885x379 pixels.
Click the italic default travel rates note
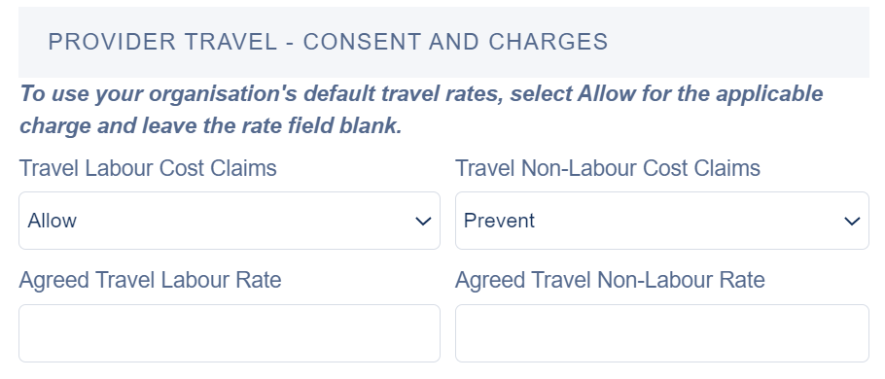[x=421, y=110]
